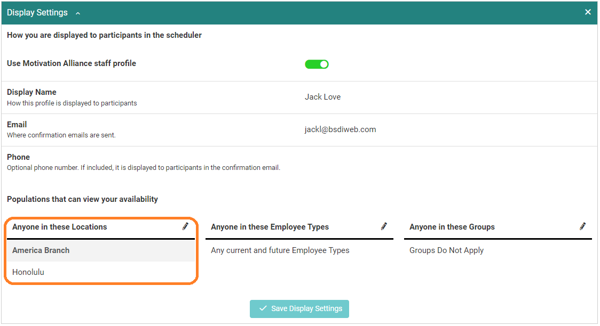Edit the Anyone in these Locations list
This screenshot has width=600, height=326.
click(185, 226)
